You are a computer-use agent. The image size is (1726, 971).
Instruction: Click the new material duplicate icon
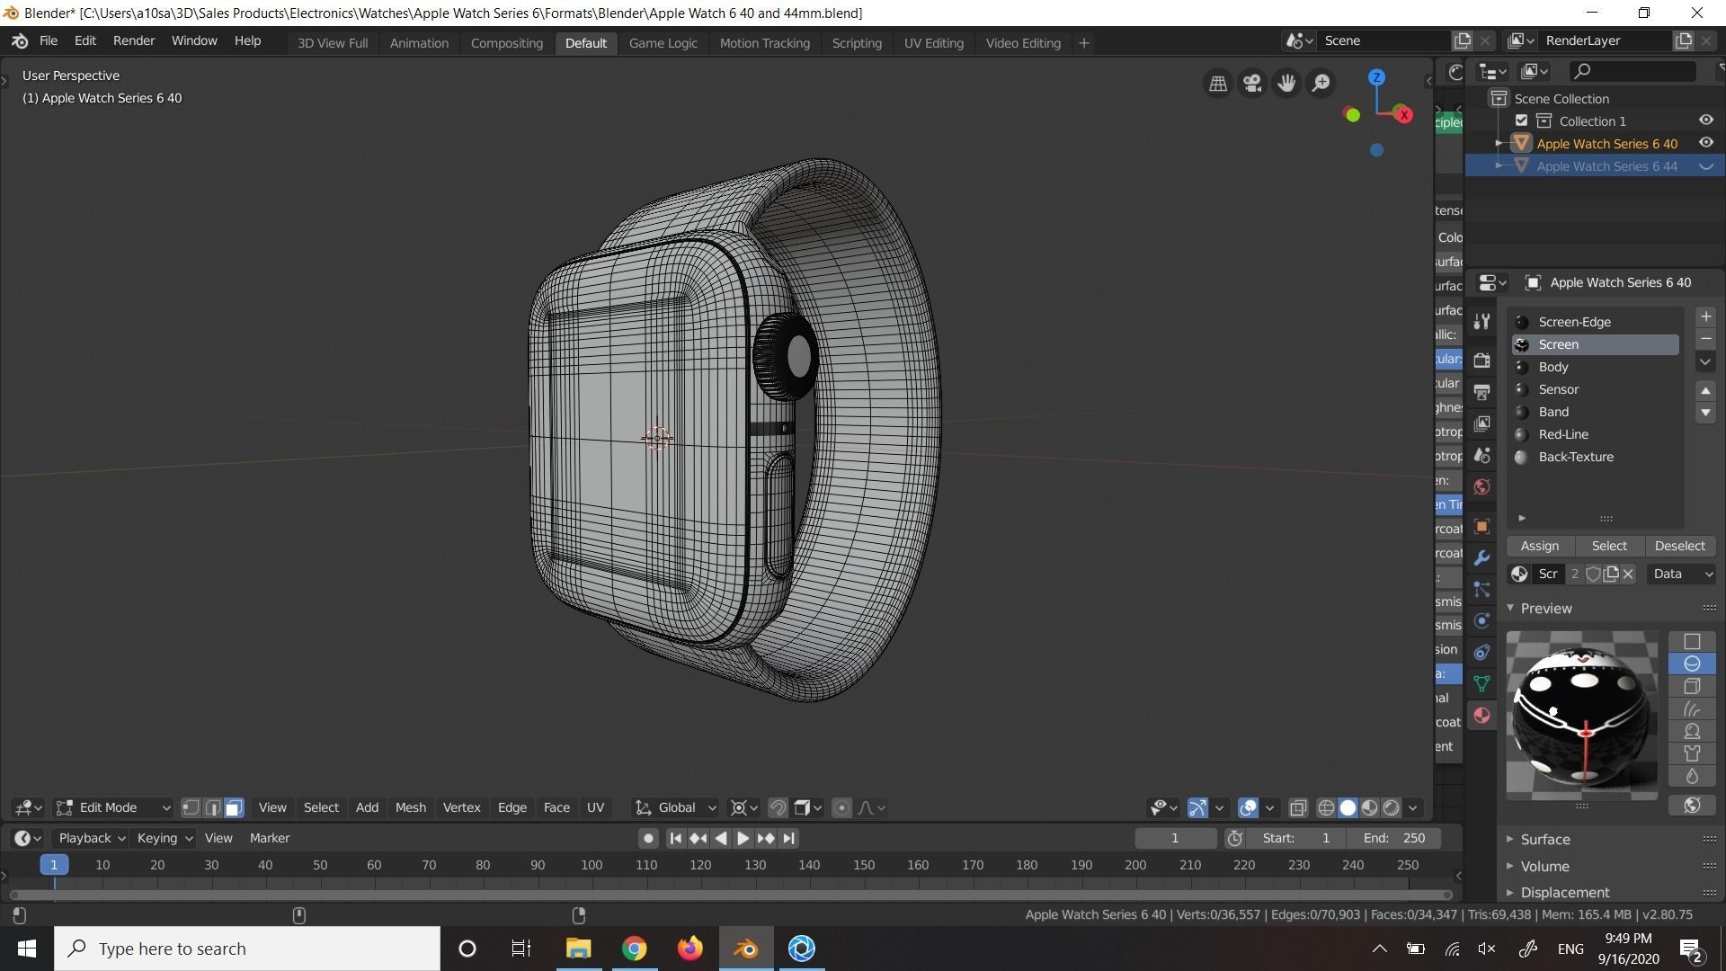[1611, 574]
